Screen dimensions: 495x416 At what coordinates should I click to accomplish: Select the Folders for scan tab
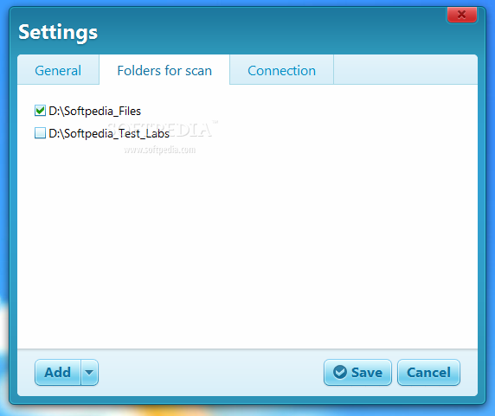tap(164, 70)
